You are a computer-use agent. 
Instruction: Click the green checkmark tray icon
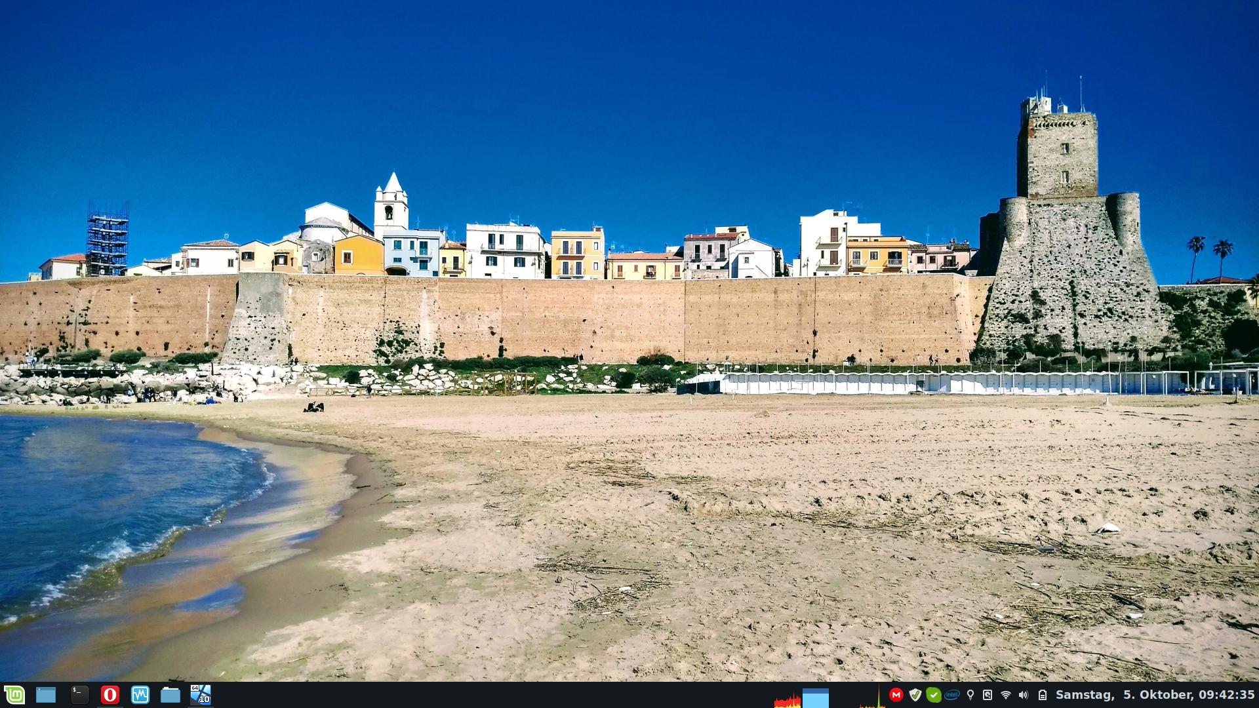click(934, 695)
